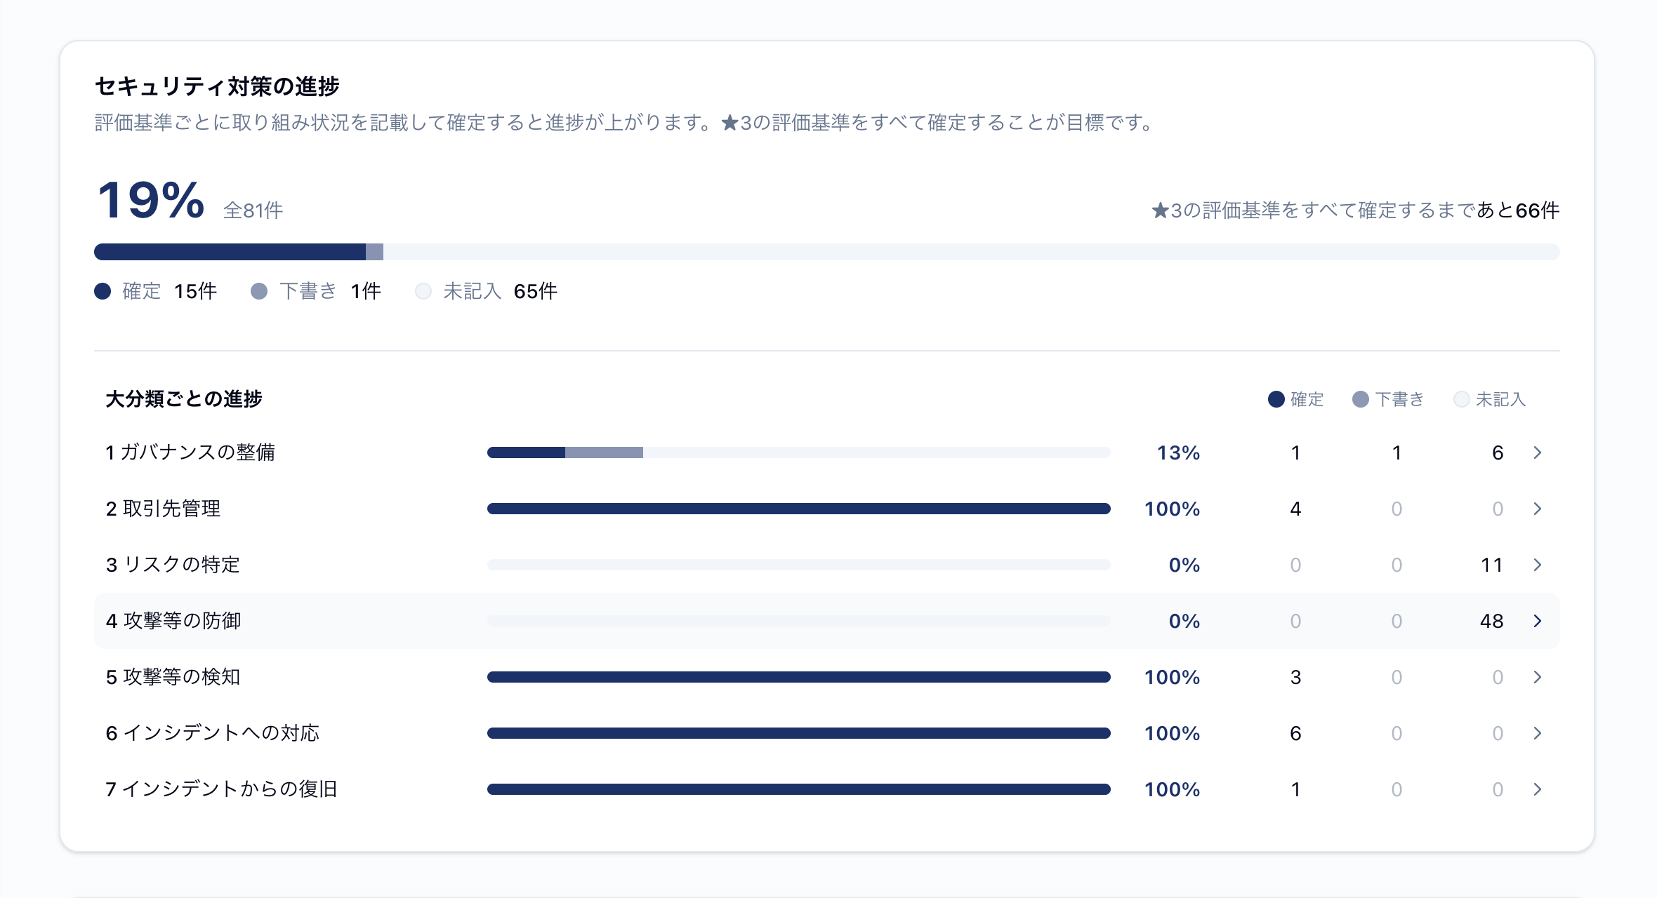This screenshot has height=898, width=1657.
Task: Click the 下書き legend dot above the category table
Action: [x=1361, y=399]
